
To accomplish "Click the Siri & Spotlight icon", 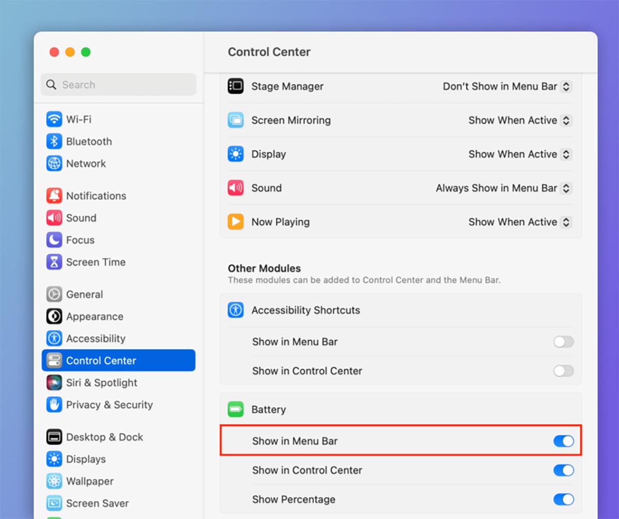I will 54,382.
